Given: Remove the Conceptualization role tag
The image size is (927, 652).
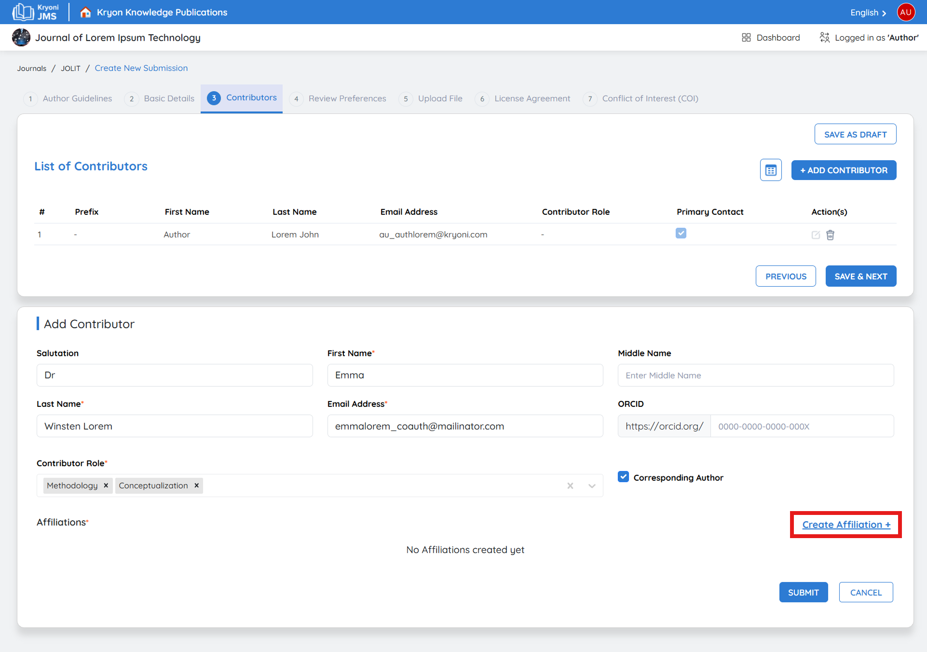Looking at the screenshot, I should coord(196,486).
